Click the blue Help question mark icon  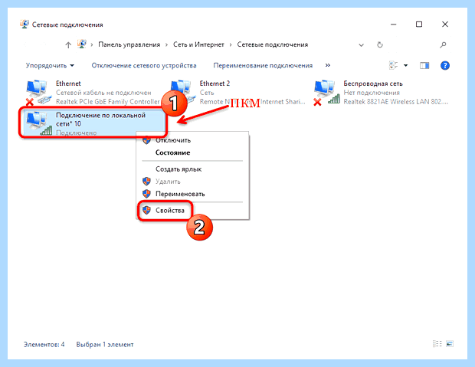[x=444, y=65]
